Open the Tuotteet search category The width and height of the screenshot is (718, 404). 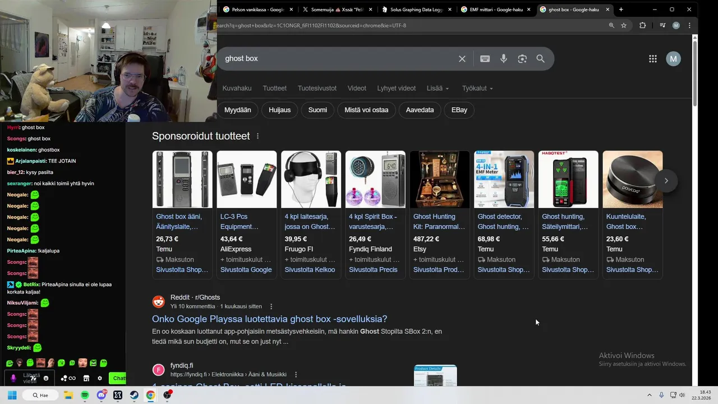[275, 88]
